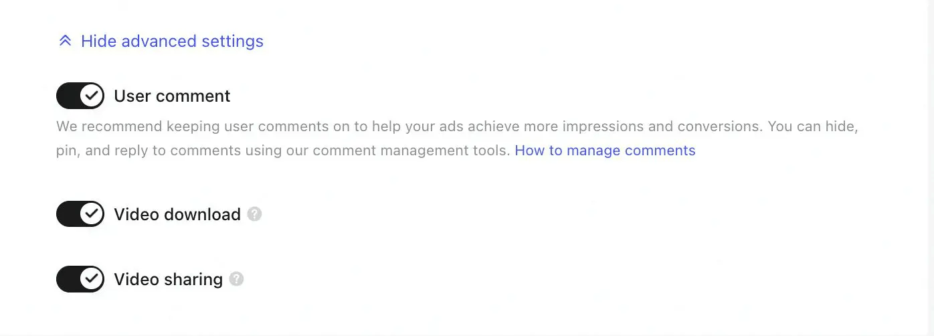
Task: Click the question mark beside Video sharing
Action: 236,279
